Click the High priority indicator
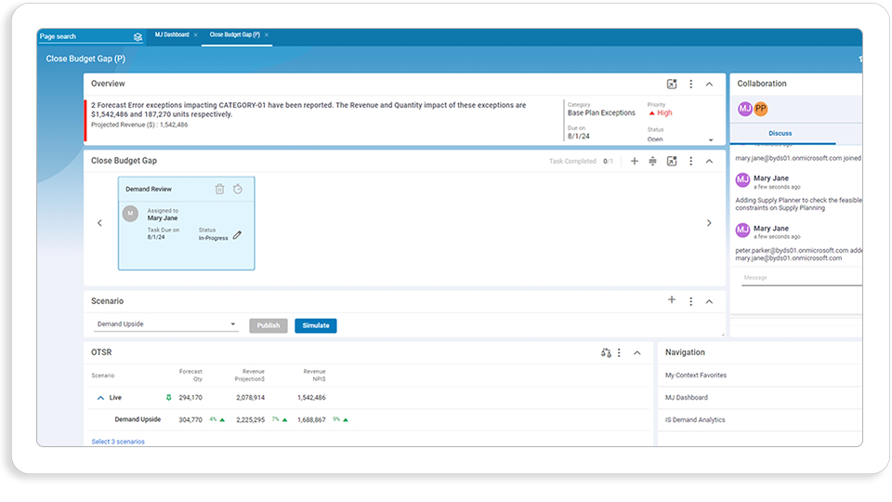Image resolution: width=892 pixels, height=502 pixels. pyautogui.click(x=661, y=112)
